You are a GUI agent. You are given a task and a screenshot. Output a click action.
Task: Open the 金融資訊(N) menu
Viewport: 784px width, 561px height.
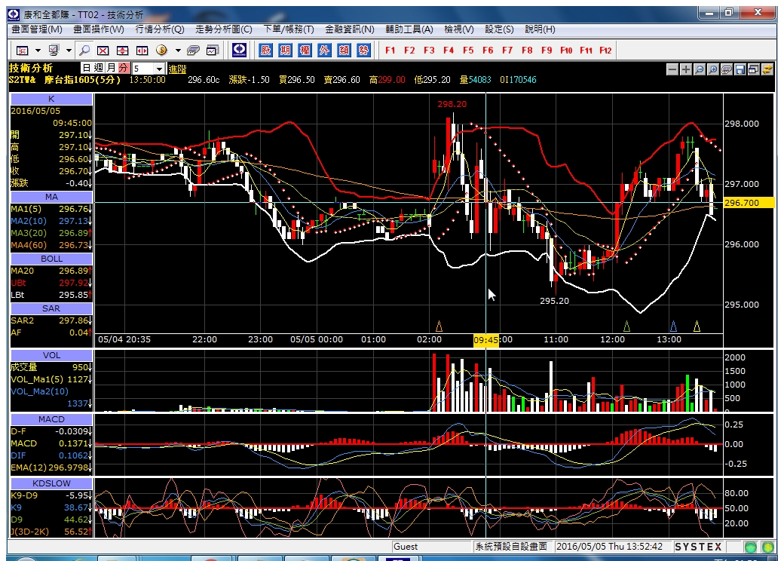(x=350, y=29)
